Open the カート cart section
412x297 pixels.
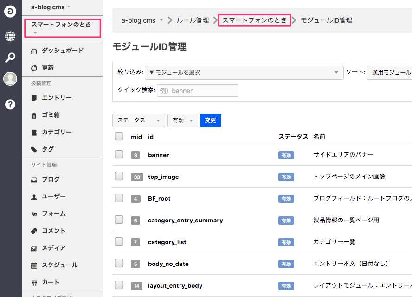(x=51, y=282)
